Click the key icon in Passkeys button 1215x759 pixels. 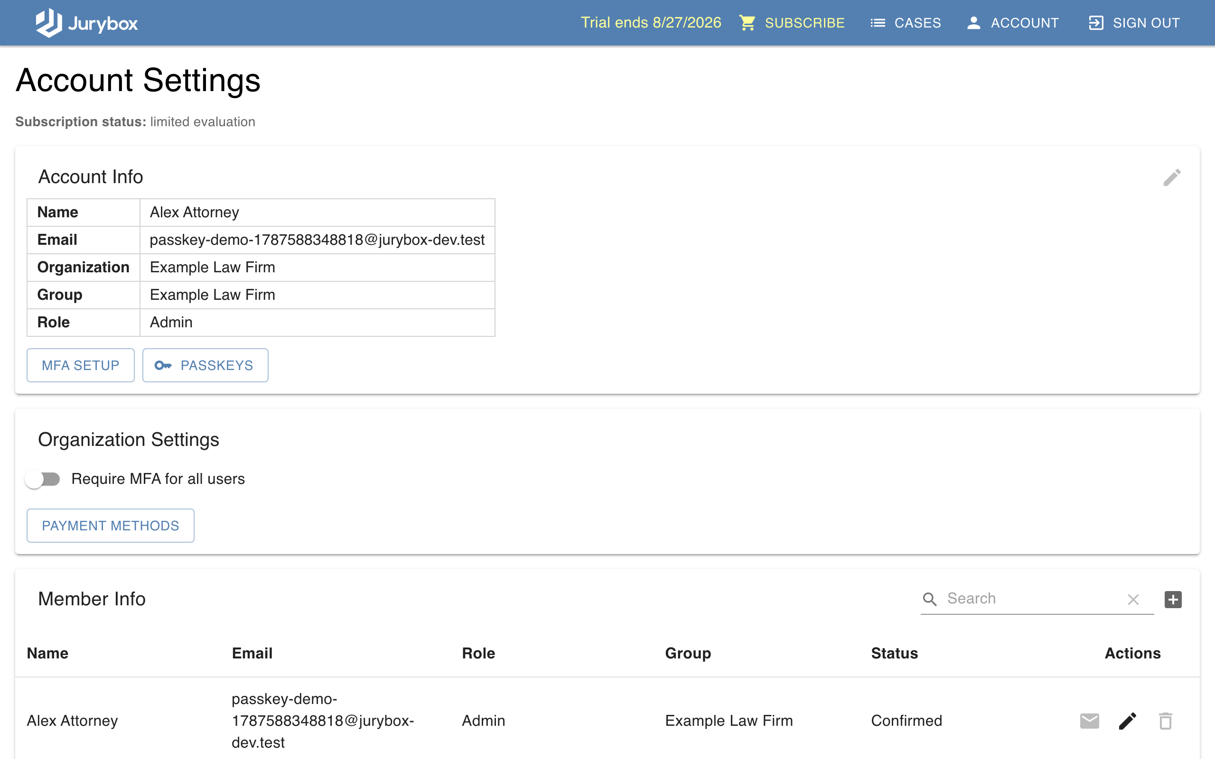click(163, 365)
